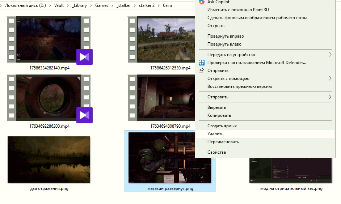The height and width of the screenshot is (204, 341).
Task: Click the purple player badge on 17586334282140.mp4
Action: pyautogui.click(x=84, y=57)
